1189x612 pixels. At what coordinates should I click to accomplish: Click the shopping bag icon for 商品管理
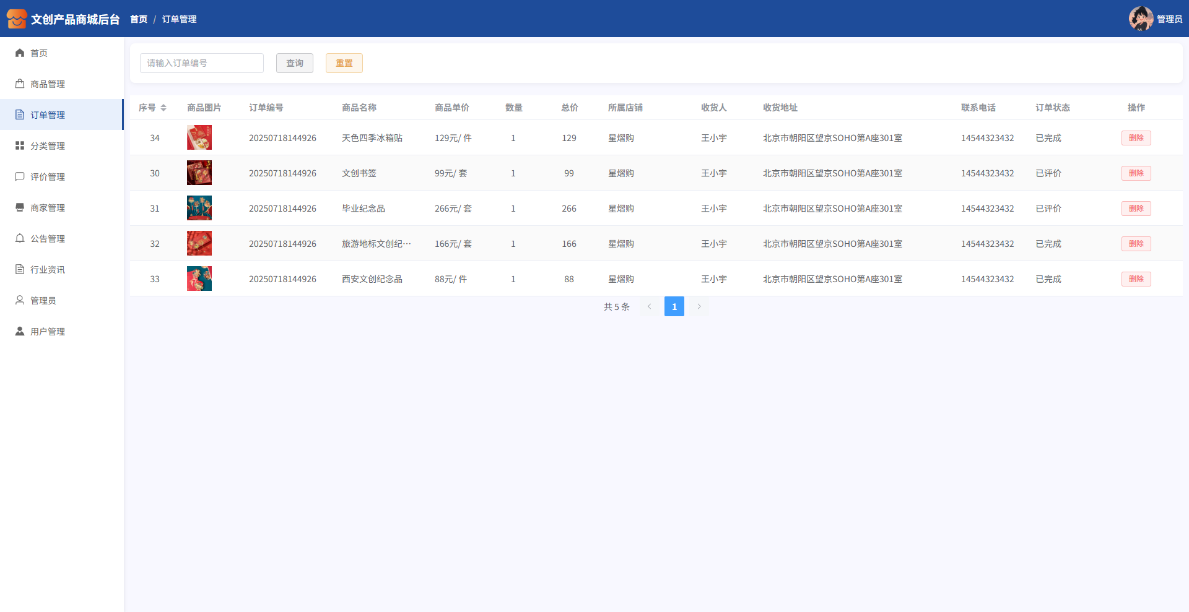(20, 84)
